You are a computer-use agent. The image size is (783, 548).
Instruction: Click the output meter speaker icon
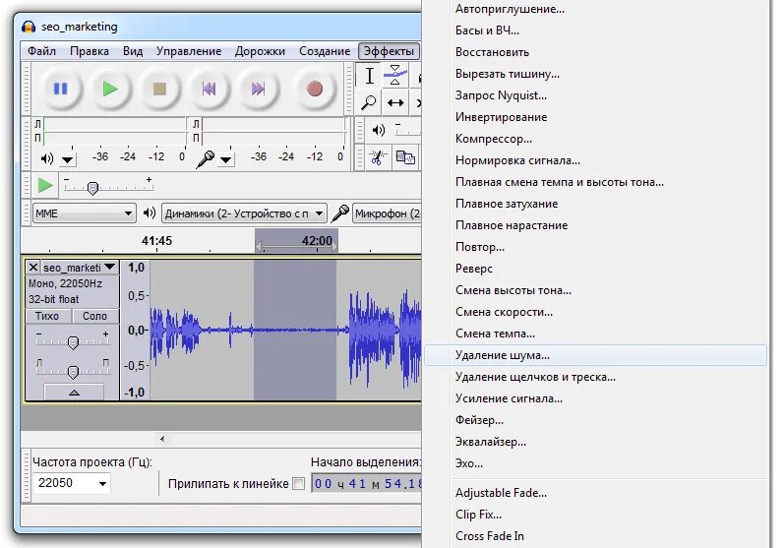(47, 158)
